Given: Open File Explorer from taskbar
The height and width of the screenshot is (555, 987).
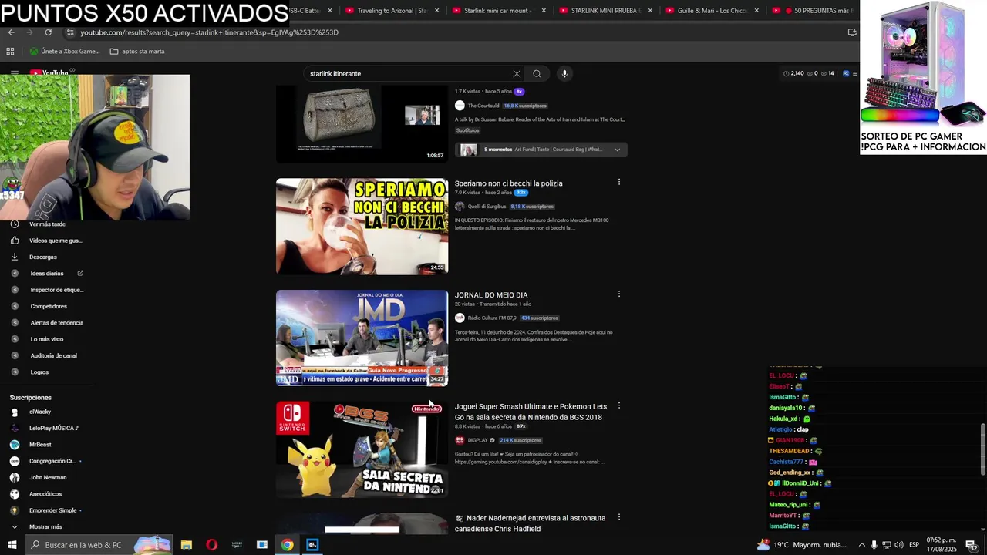Looking at the screenshot, I should pos(187,545).
